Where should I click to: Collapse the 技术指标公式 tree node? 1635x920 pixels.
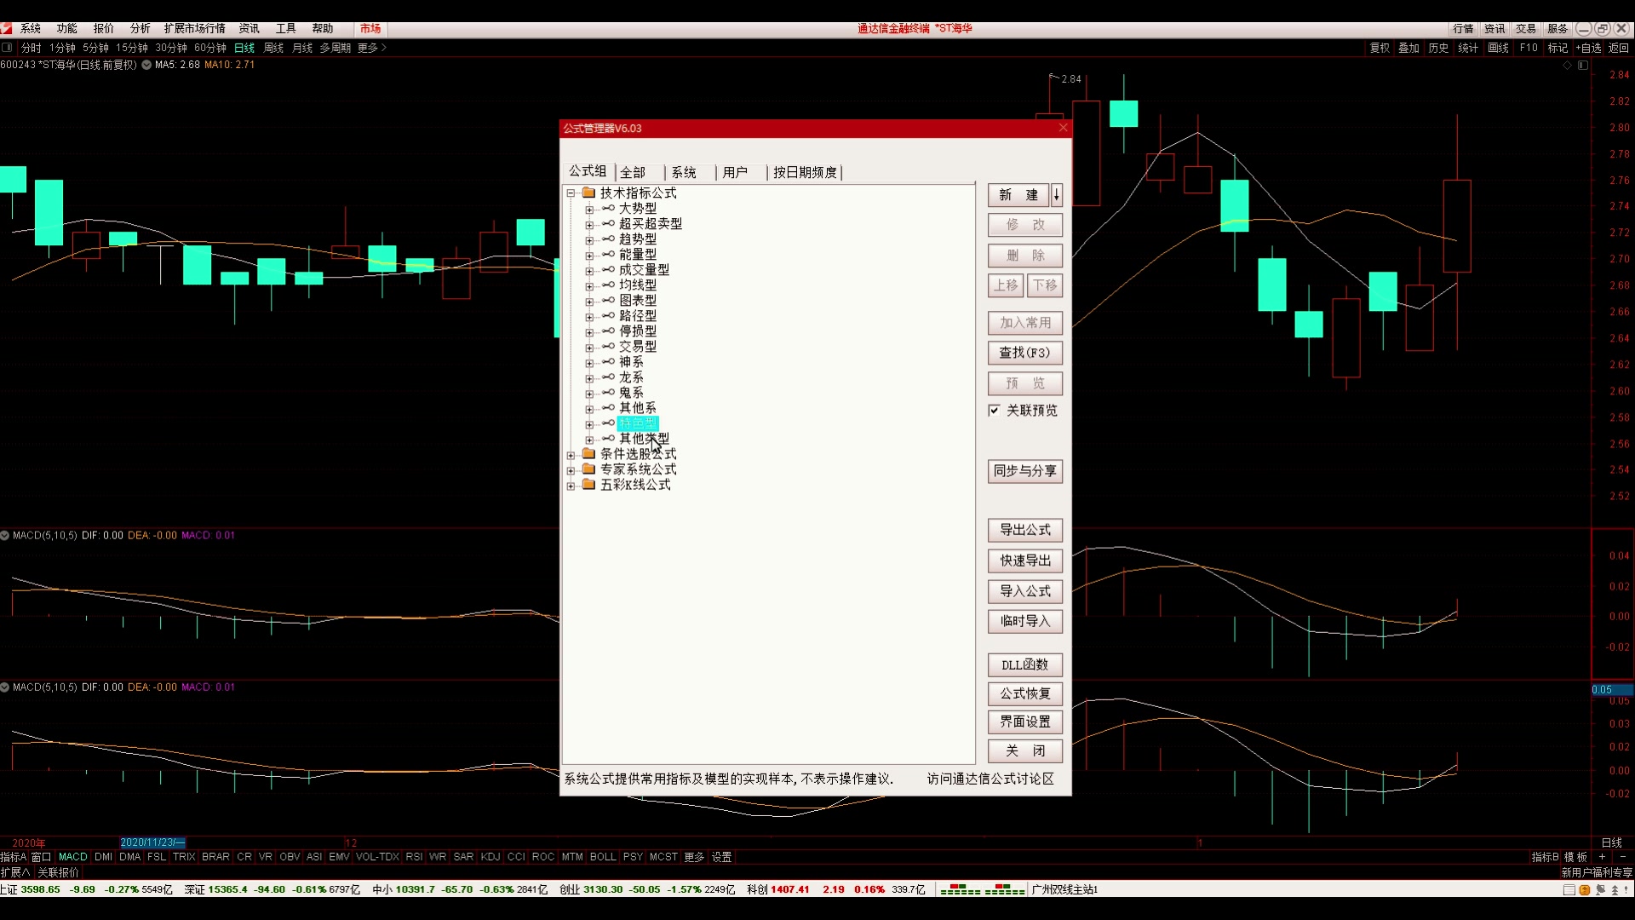(x=571, y=193)
